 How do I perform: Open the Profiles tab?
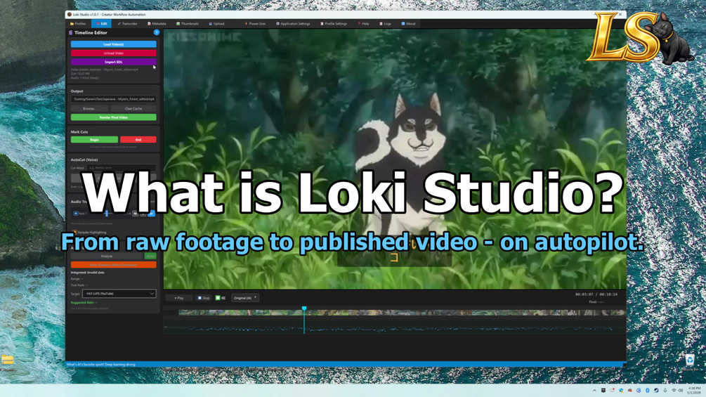78,23
